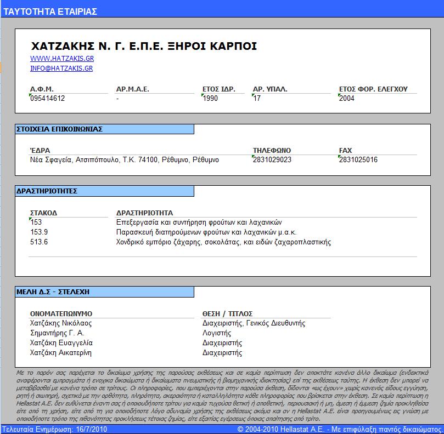Select the ΣΤΑΚΟΔ code 153
Viewport: 444px width, 434px height.
tap(36, 222)
